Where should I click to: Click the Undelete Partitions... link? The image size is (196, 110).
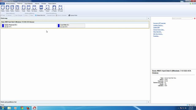pos(158,25)
